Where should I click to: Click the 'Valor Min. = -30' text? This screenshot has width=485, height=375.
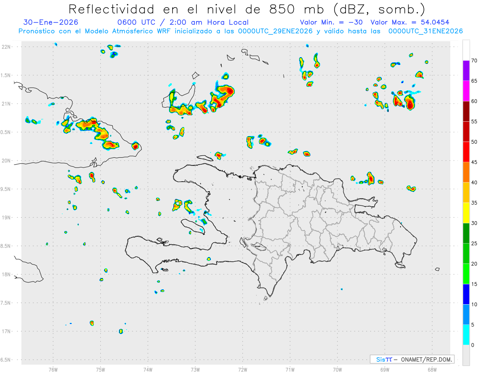pyautogui.click(x=331, y=22)
